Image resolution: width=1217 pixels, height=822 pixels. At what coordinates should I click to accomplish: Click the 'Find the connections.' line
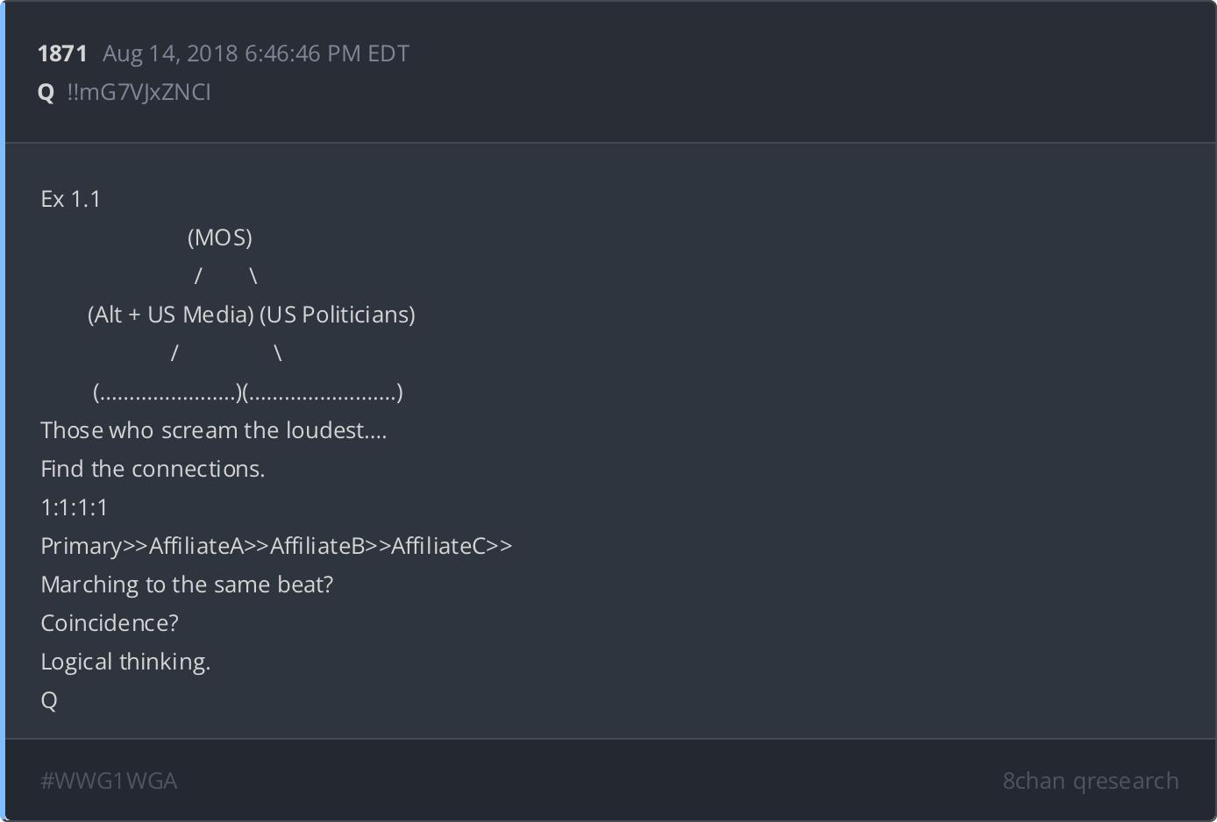click(x=153, y=469)
